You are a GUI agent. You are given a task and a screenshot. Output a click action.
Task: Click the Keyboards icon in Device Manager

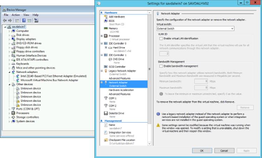coord(13,64)
